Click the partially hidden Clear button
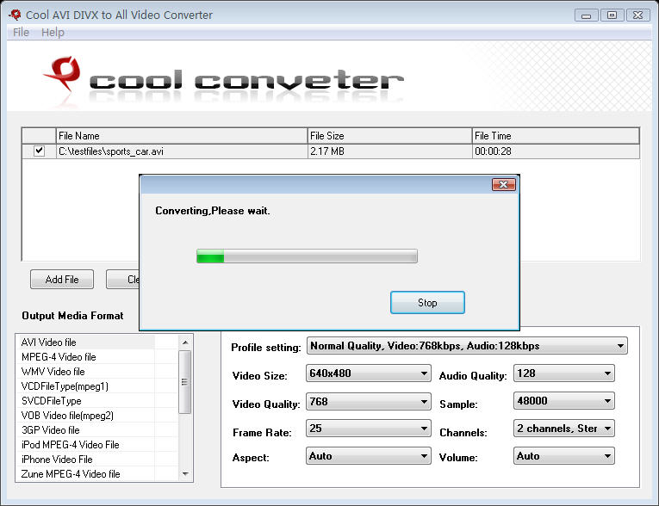 pos(122,279)
